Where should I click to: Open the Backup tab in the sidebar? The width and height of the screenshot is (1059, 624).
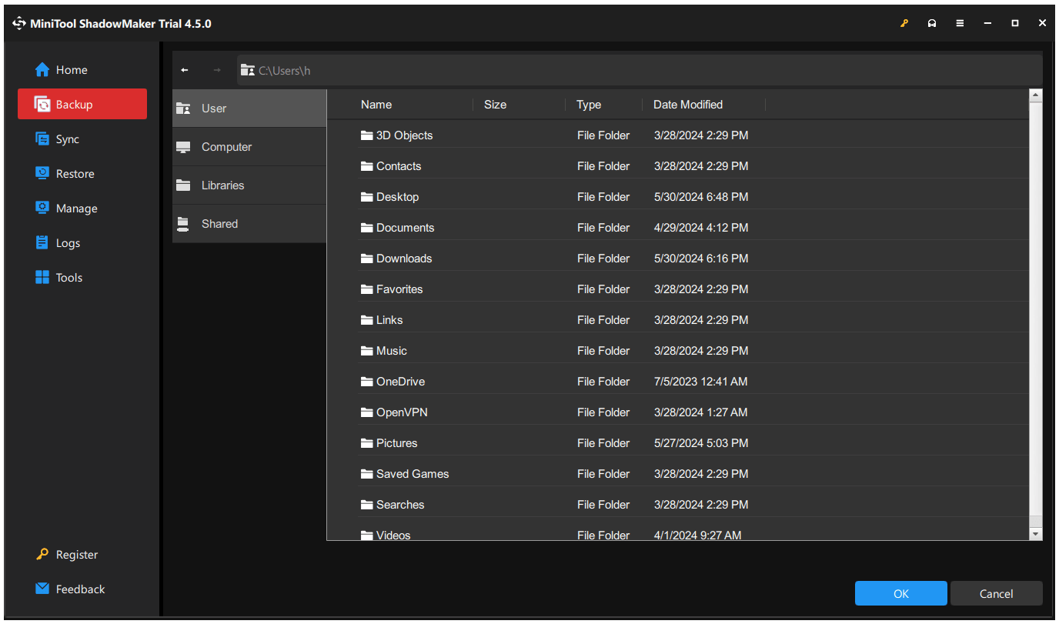82,104
